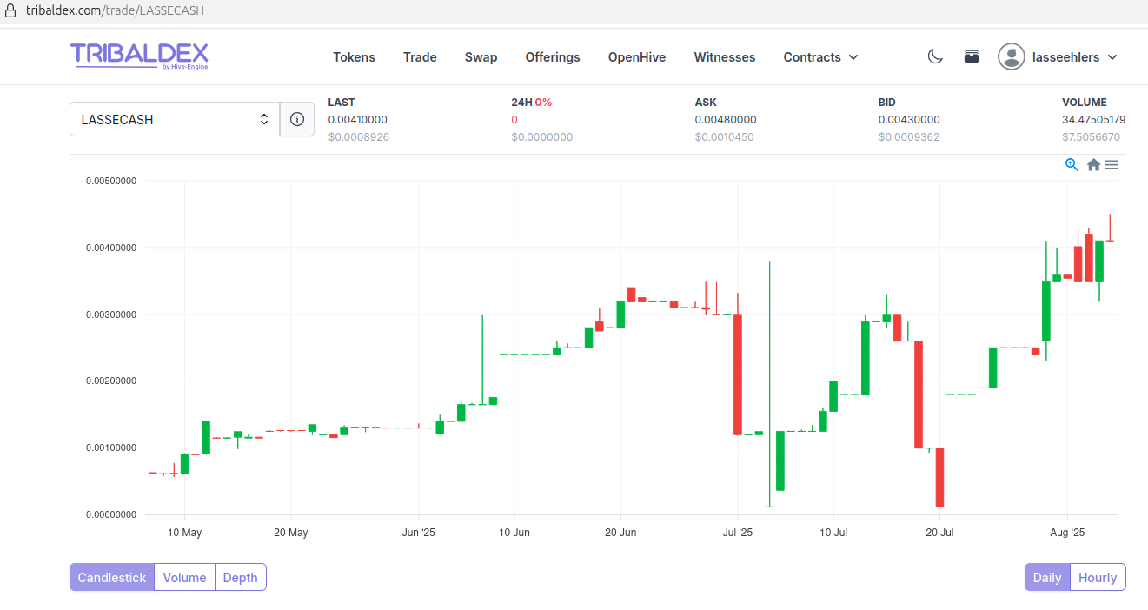Go to the Witnesses page
The image size is (1148, 610).
725,57
